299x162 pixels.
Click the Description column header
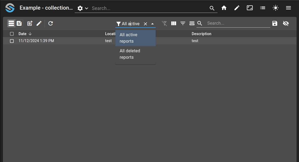coord(201,34)
